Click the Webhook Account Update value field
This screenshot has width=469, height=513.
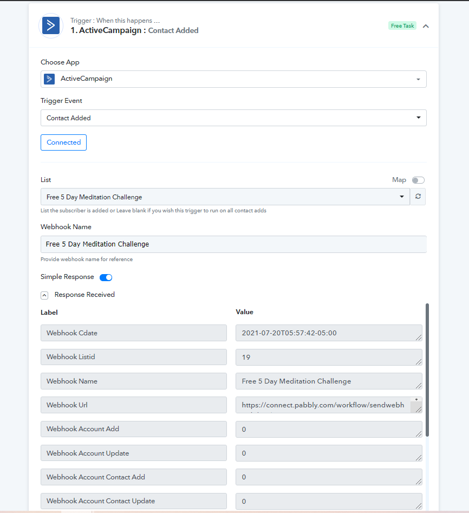click(329, 453)
